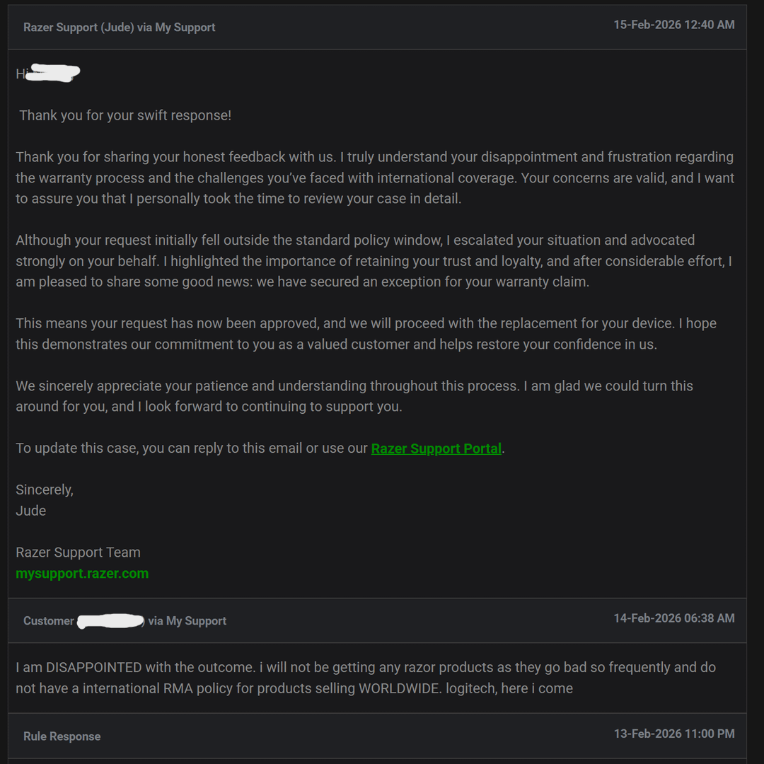Open the mysupport.razer.com link
The image size is (764, 764).
pyautogui.click(x=82, y=574)
